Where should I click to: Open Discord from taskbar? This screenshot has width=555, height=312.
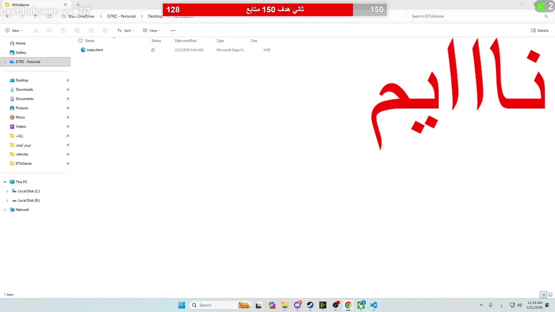click(297, 305)
